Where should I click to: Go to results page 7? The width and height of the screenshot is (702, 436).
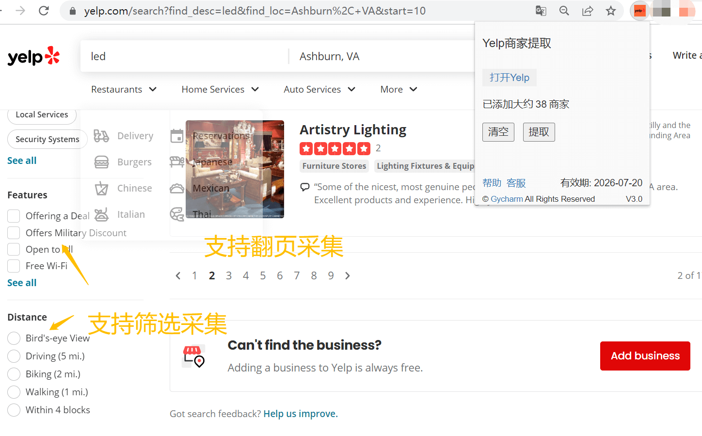pos(297,275)
